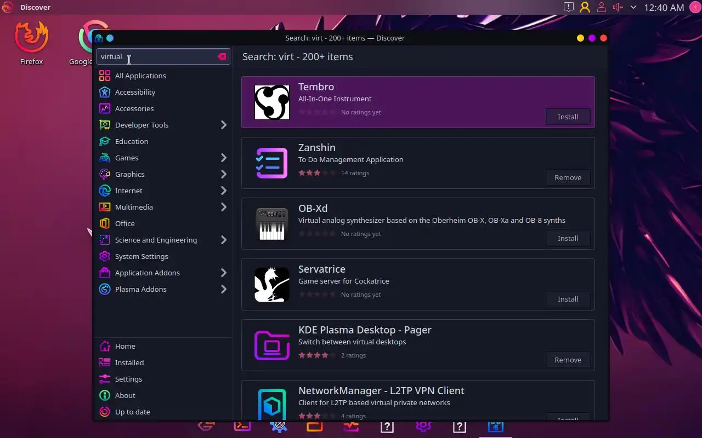
Task: Expand Plasma Addons arrow
Action: point(223,289)
